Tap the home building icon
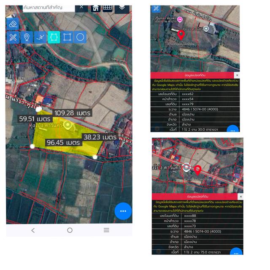 pyautogui.click(x=95, y=8)
